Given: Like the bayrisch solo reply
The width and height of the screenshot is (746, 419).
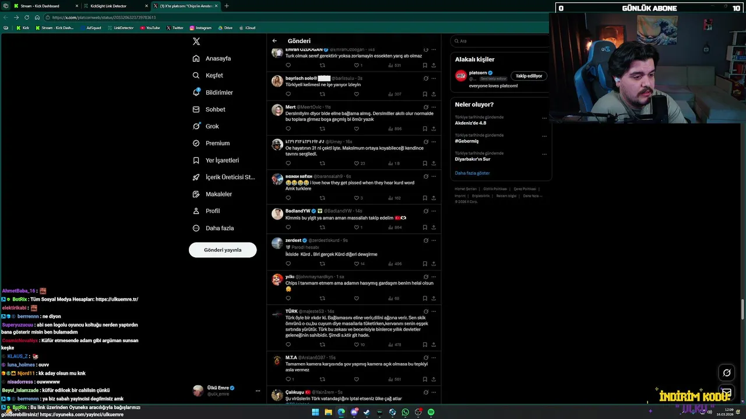Looking at the screenshot, I should 357,94.
